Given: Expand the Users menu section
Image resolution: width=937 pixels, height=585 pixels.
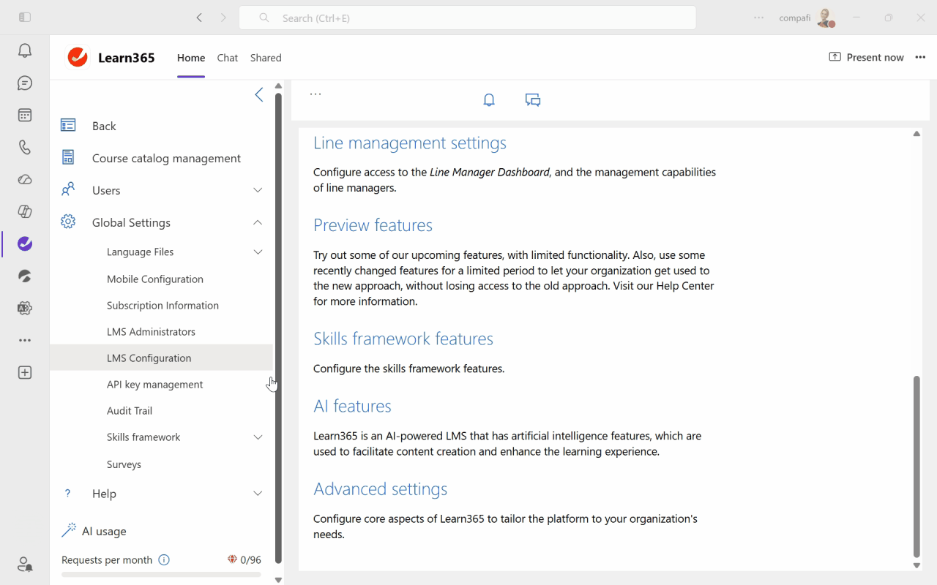Looking at the screenshot, I should [x=258, y=190].
